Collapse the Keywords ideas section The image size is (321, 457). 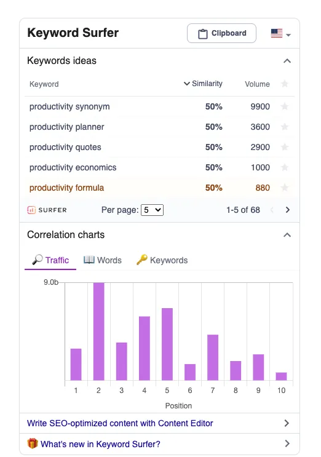pyautogui.click(x=287, y=61)
